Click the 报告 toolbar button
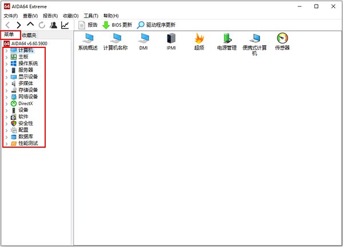343x247 pixels. (88, 25)
